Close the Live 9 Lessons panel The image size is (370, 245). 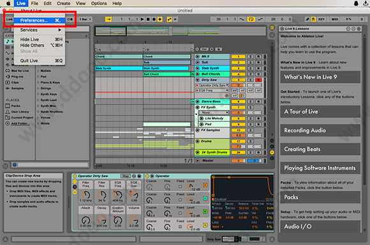tap(282, 29)
